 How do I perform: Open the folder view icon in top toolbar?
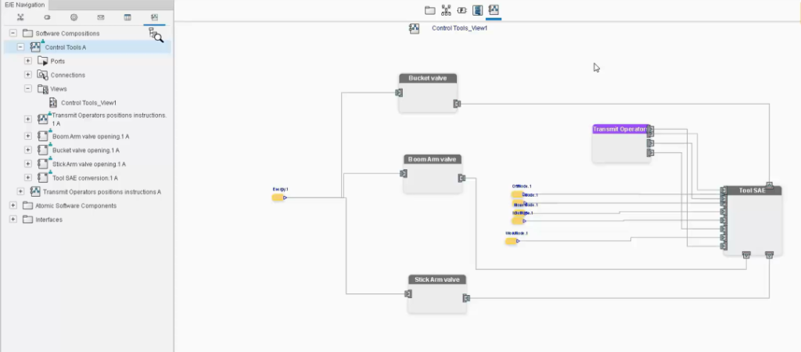click(429, 10)
